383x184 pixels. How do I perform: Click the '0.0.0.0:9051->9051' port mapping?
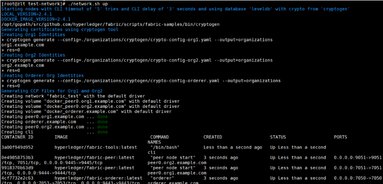(x=358, y=158)
